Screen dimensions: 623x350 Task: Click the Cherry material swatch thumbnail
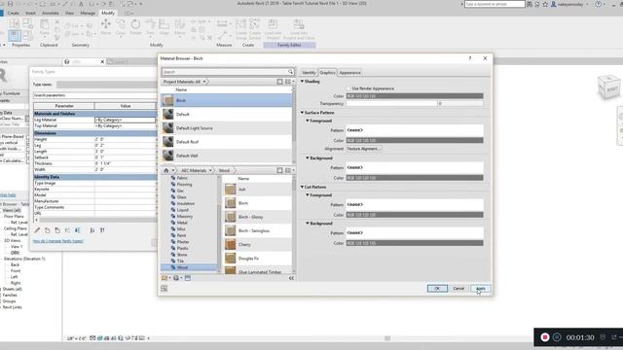(230, 244)
